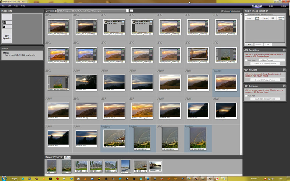Click the browse folder ellipsis button
The height and width of the screenshot is (181, 290).
(131, 11)
